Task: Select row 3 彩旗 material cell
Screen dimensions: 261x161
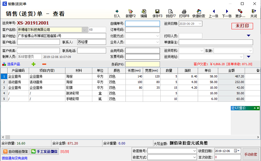Action: point(79,87)
